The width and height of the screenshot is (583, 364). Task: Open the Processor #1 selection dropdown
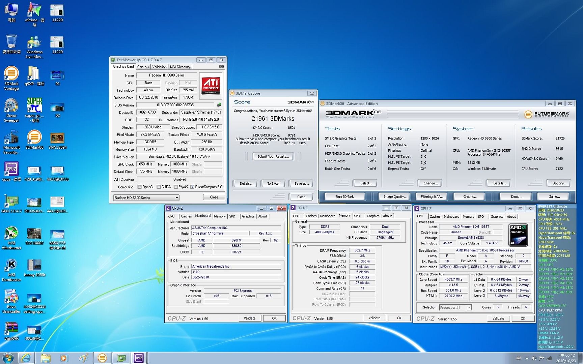[469, 307]
